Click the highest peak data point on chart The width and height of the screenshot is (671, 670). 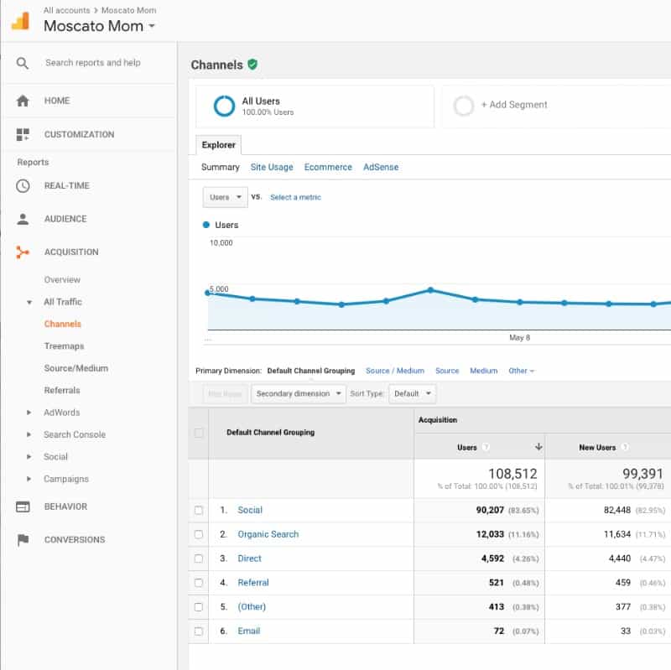430,290
